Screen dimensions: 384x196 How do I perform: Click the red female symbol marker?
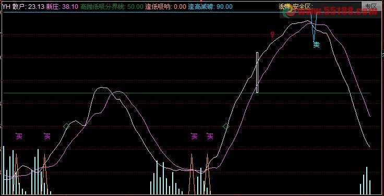(272, 34)
